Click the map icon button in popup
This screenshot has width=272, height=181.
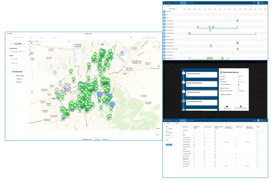point(227,107)
